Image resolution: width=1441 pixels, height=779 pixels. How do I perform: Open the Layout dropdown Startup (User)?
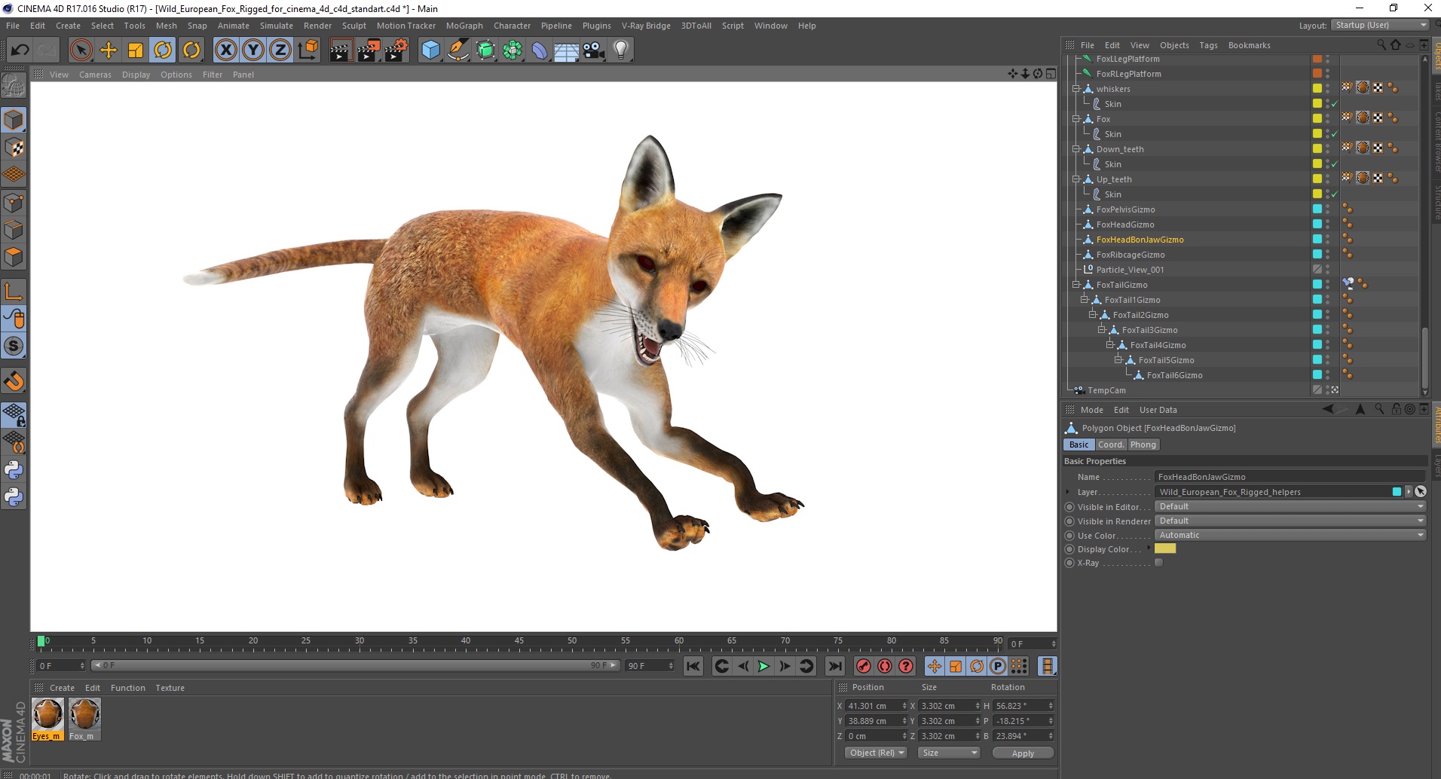pyautogui.click(x=1380, y=25)
